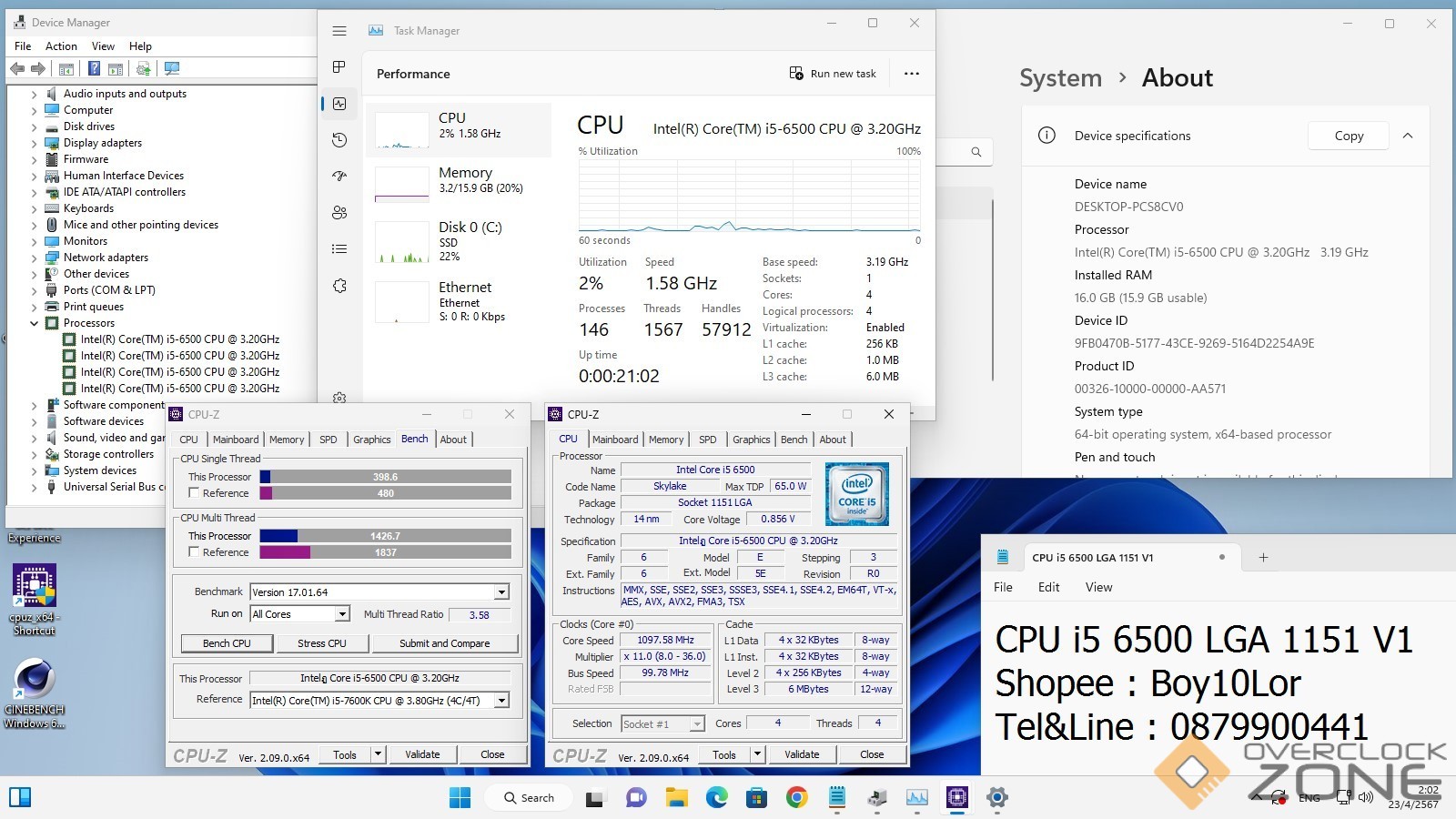Viewport: 1456px width, 819px height.
Task: Click Run new task in Task Manager
Action: (x=833, y=74)
